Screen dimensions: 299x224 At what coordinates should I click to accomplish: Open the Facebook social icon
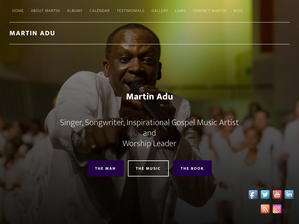point(253,195)
